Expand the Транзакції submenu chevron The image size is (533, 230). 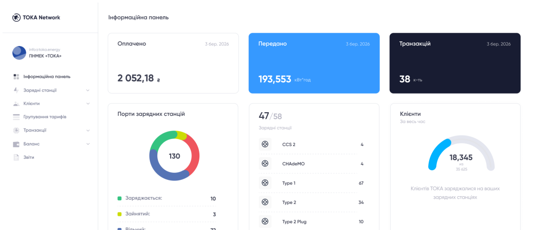tap(88, 130)
